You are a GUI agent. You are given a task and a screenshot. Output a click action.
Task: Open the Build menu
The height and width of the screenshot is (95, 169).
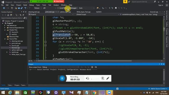click(25, 5)
